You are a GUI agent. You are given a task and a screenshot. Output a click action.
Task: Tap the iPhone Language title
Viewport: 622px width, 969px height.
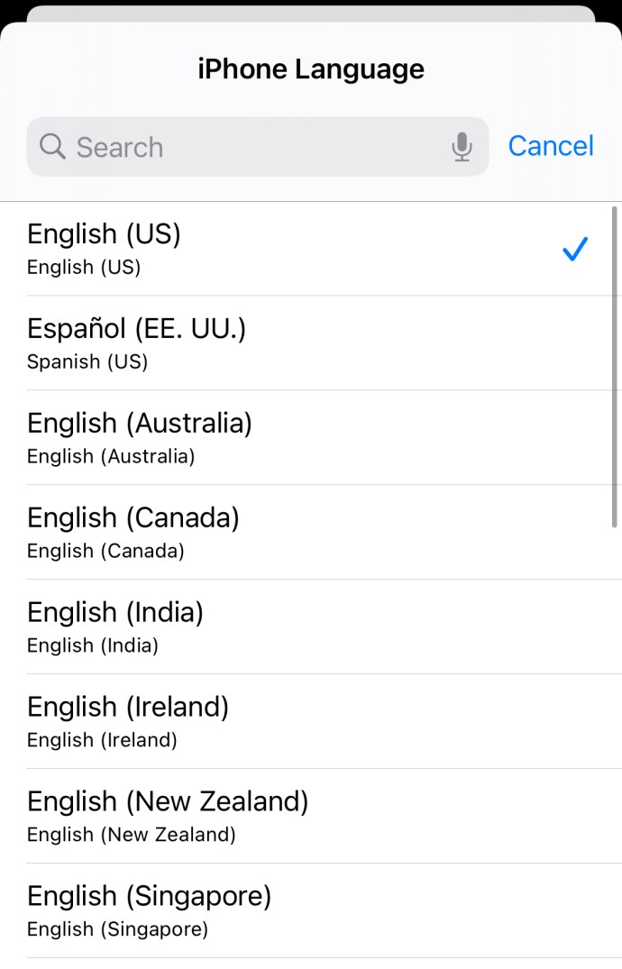pyautogui.click(x=311, y=69)
